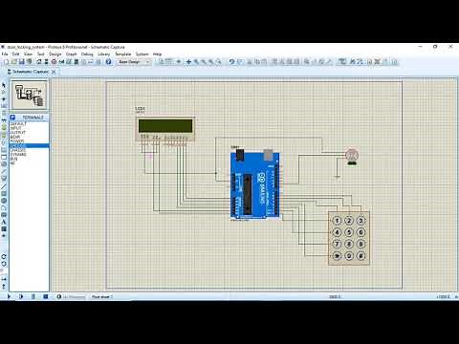Open the Home Page toolbar icon
Image resolution: width=459 pixels, height=344 pixels.
pos(39,62)
